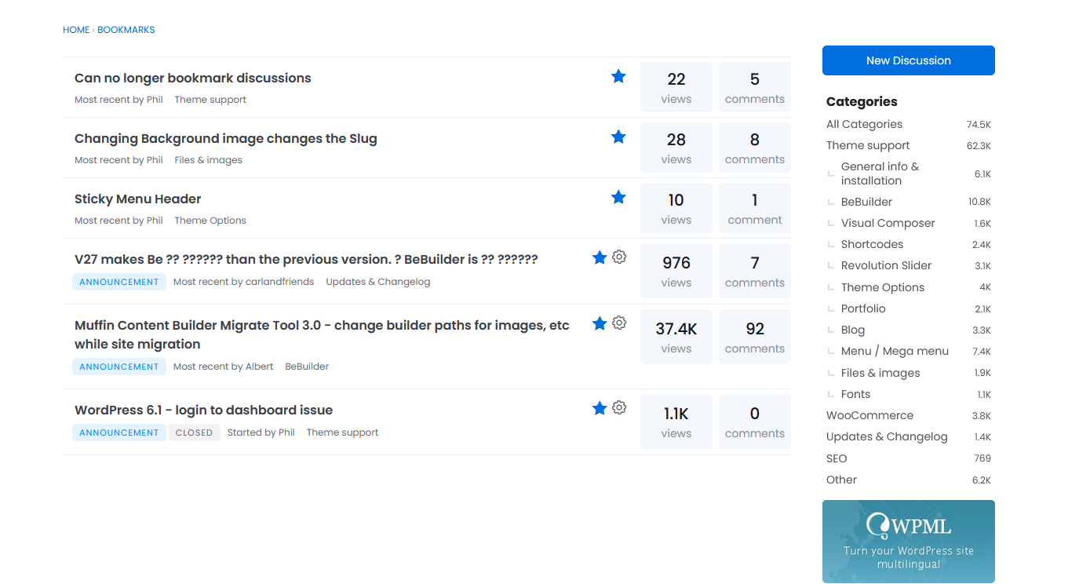
Task: Select BOOKMARKS in breadcrumb
Action: [126, 30]
